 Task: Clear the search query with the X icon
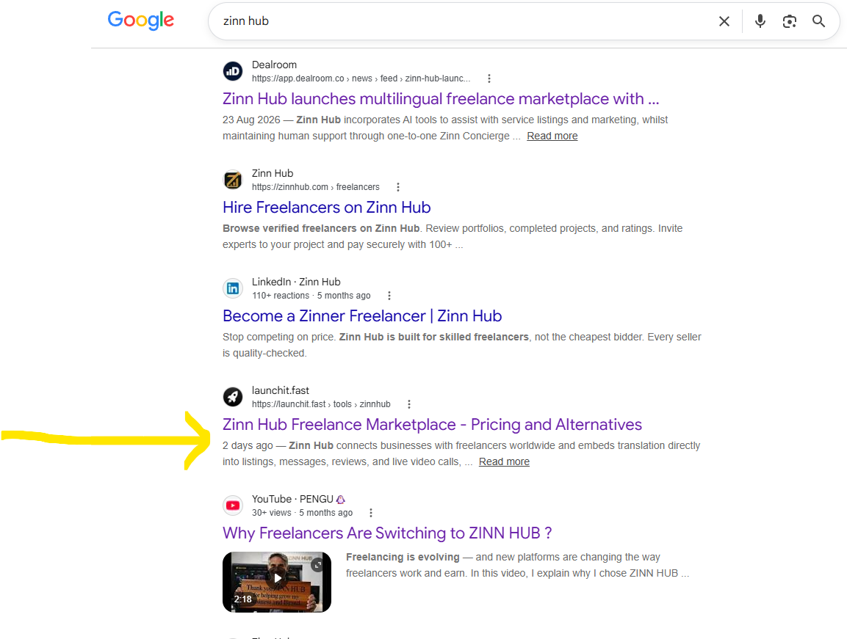(x=724, y=21)
